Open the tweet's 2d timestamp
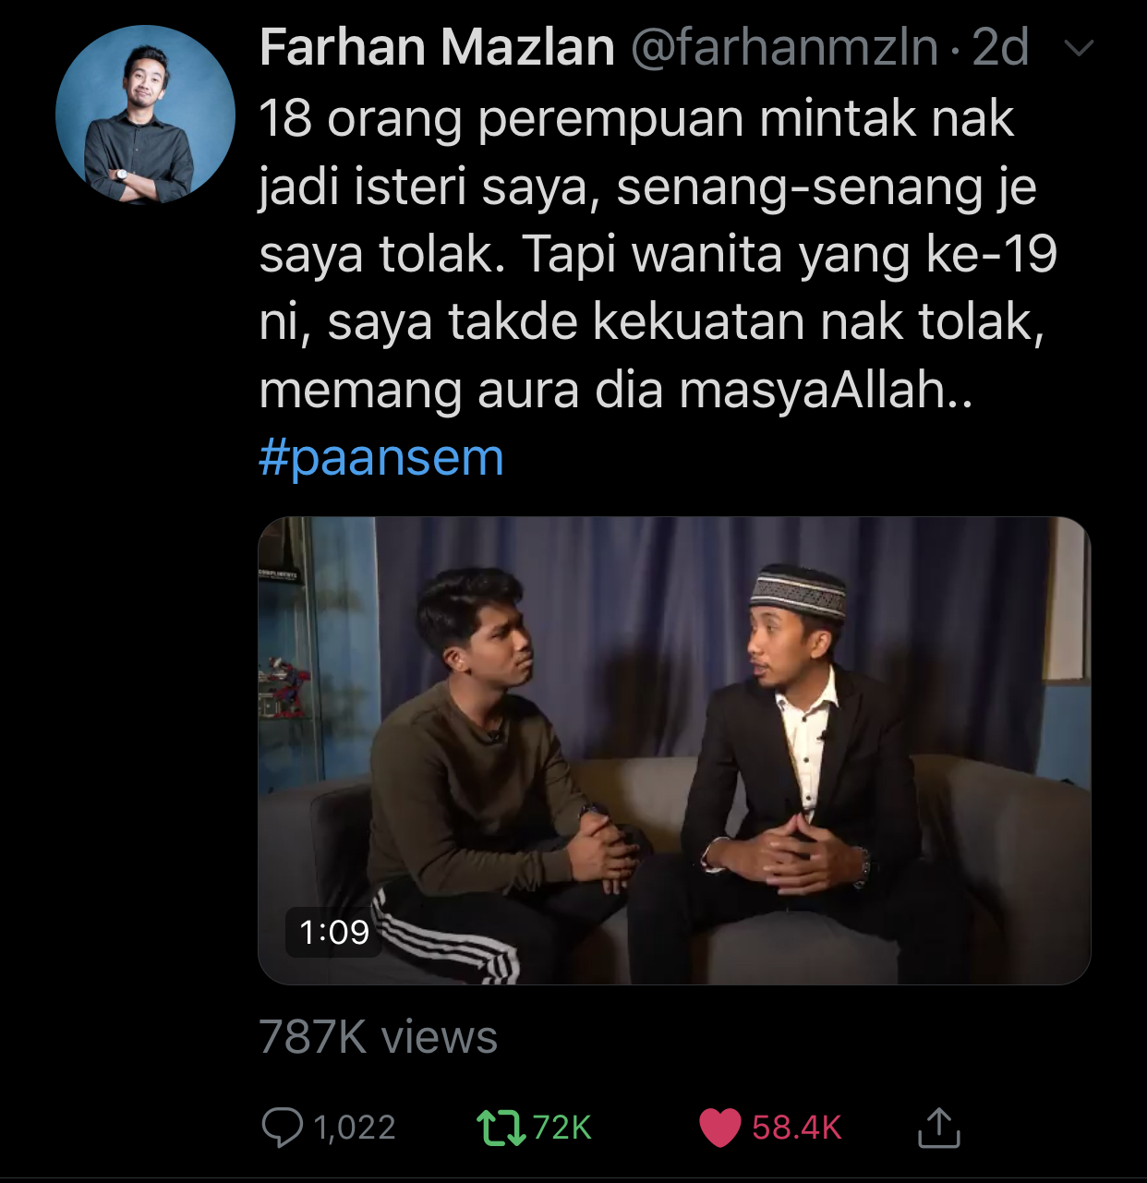The width and height of the screenshot is (1147, 1183). (x=1000, y=47)
